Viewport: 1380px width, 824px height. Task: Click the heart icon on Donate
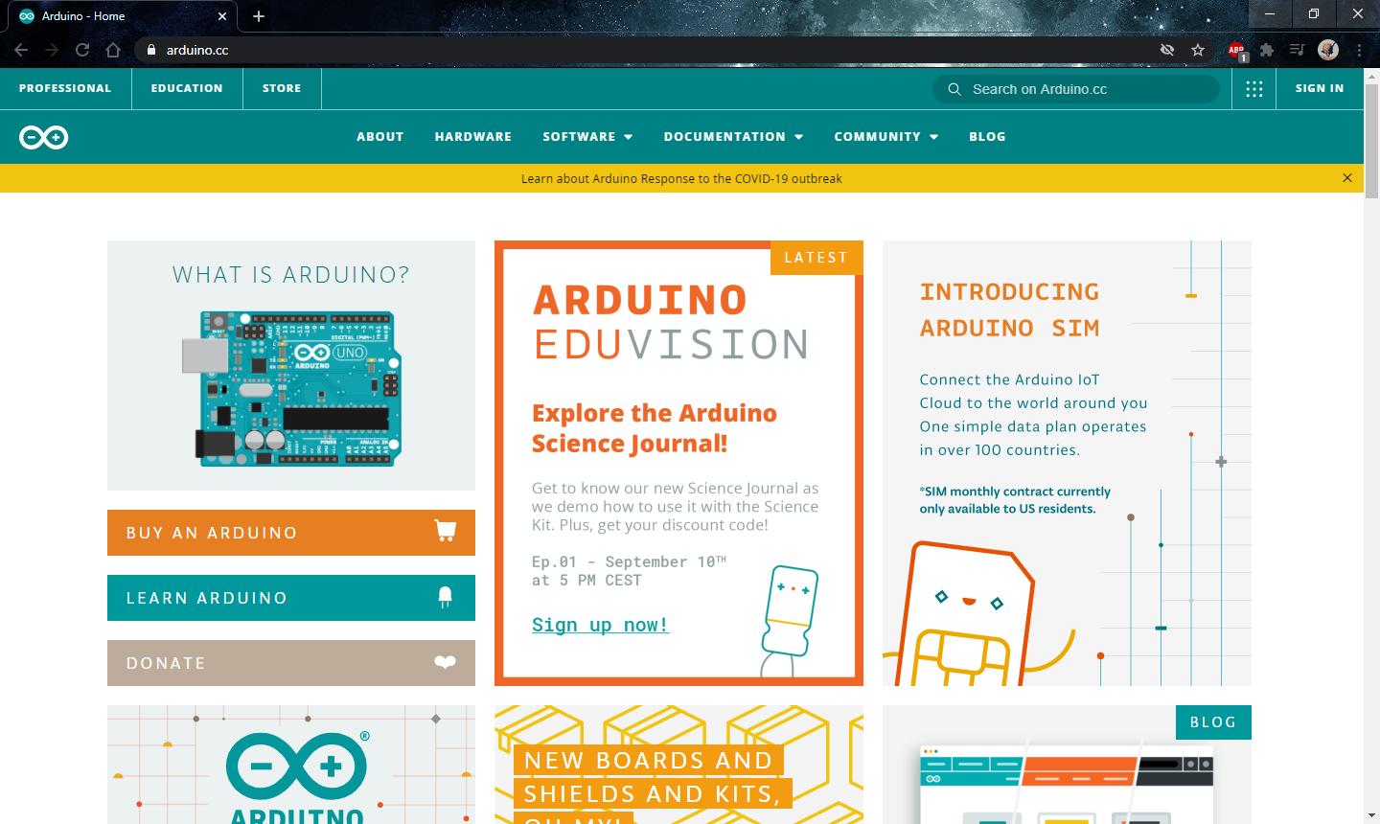445,662
